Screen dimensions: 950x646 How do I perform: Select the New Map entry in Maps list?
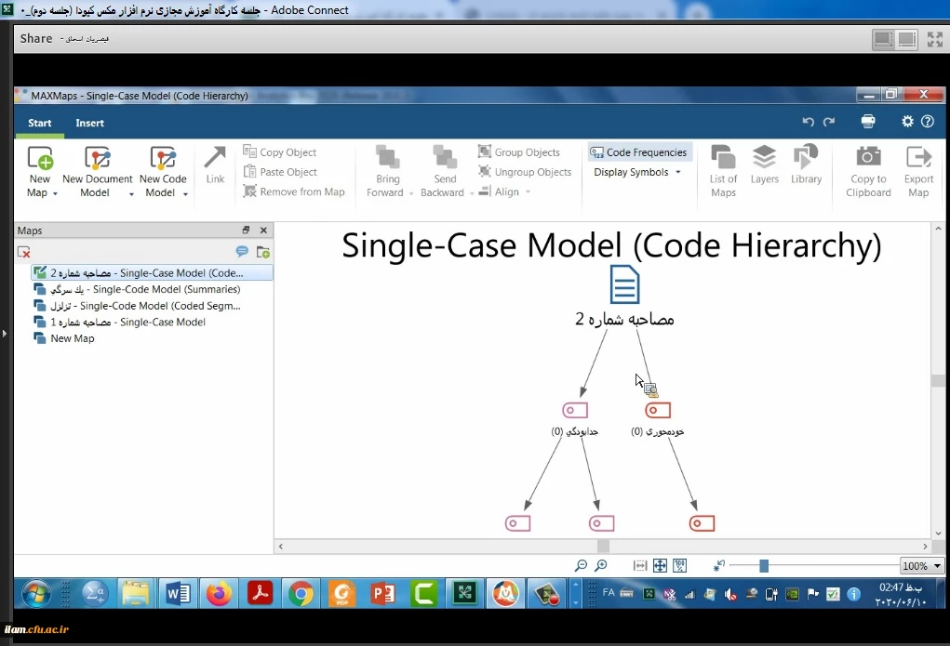pos(73,338)
